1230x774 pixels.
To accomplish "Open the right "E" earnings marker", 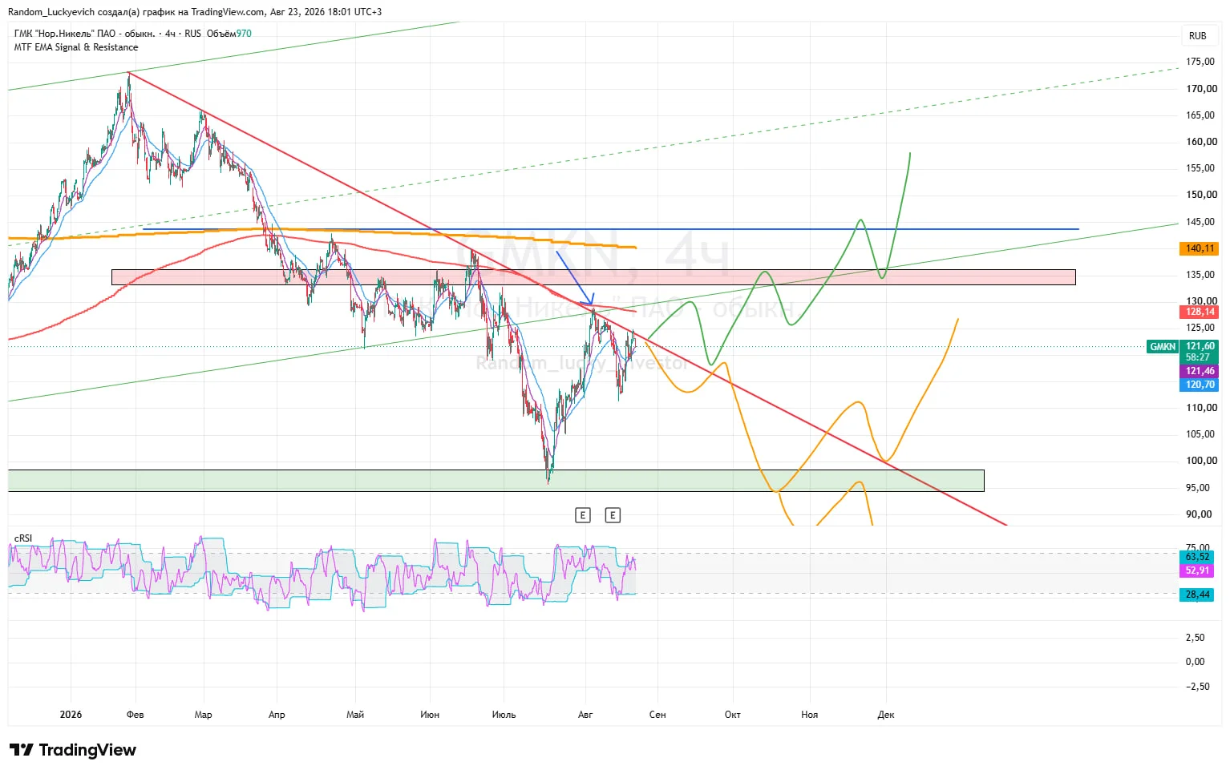I will [x=613, y=515].
